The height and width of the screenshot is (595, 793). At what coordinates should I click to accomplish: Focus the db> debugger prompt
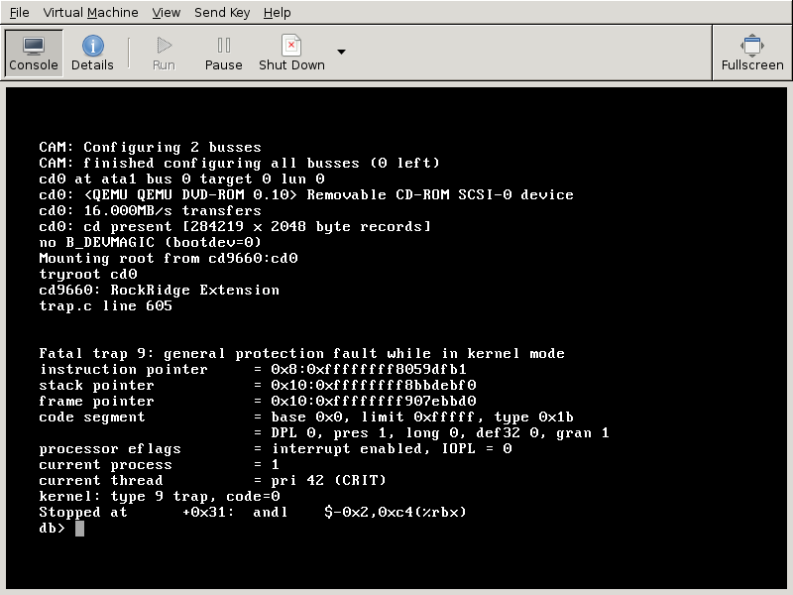79,529
